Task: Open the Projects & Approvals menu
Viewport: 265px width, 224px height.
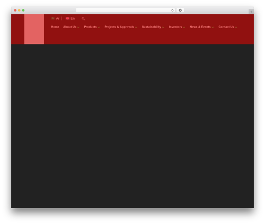Action: point(119,27)
